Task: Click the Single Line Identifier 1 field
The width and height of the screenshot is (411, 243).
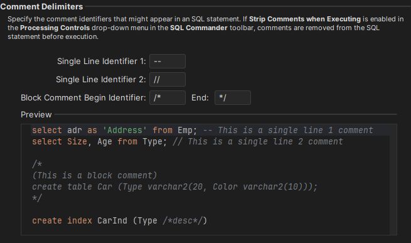Action: [x=168, y=61]
